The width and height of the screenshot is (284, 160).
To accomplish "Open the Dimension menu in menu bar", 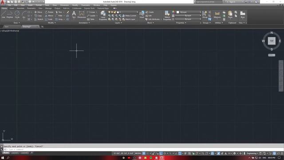I will click(64, 5).
